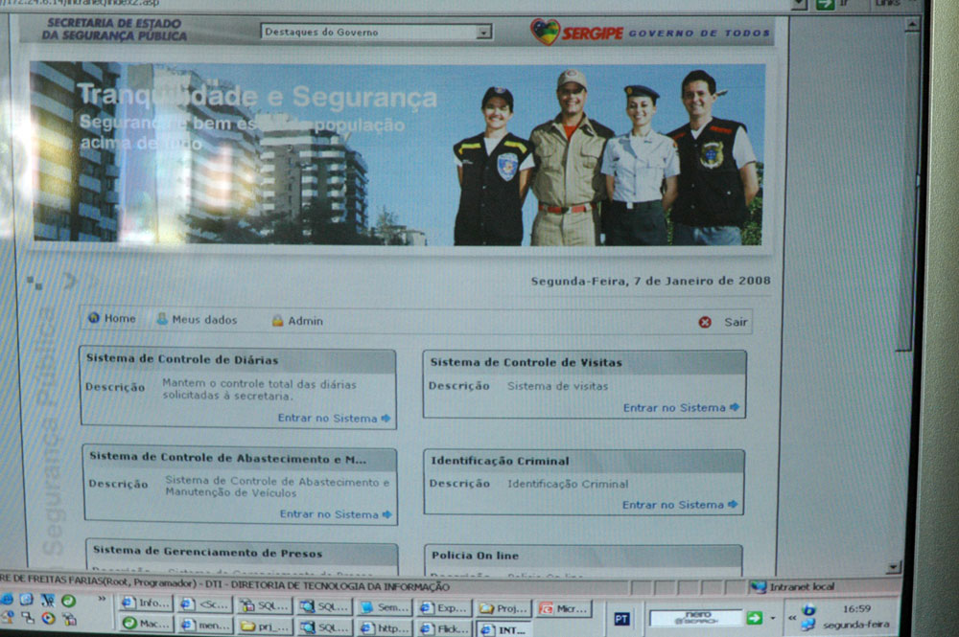Open the dropdown arrow next to Nero search
959x637 pixels.
pyautogui.click(x=772, y=618)
